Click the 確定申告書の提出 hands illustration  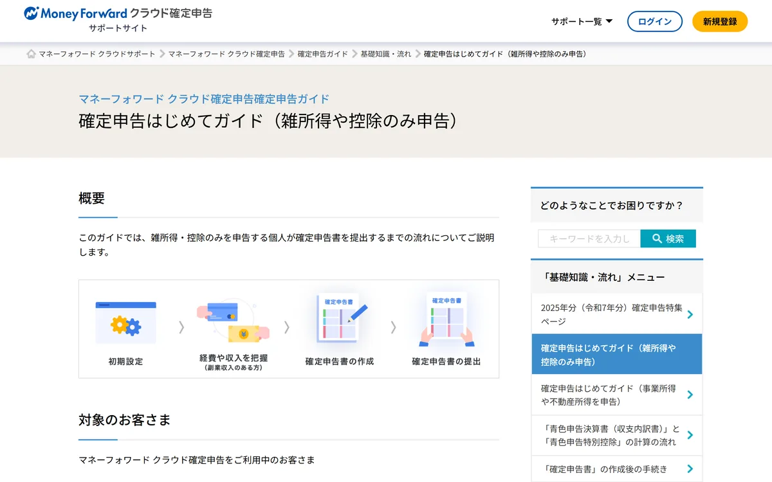[x=446, y=319]
